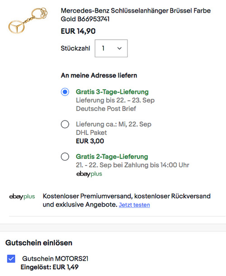226x276 pixels.
Task: Click the Gutschein MOTORS21 label
Action: click(x=55, y=258)
